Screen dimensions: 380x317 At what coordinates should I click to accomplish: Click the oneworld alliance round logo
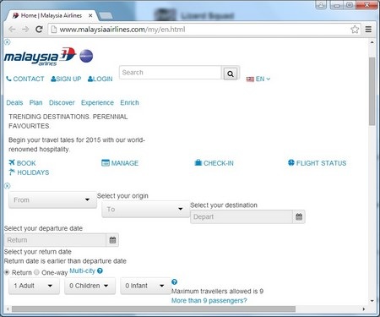coord(86,56)
